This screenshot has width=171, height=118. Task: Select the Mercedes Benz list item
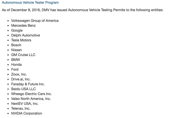[23, 26]
